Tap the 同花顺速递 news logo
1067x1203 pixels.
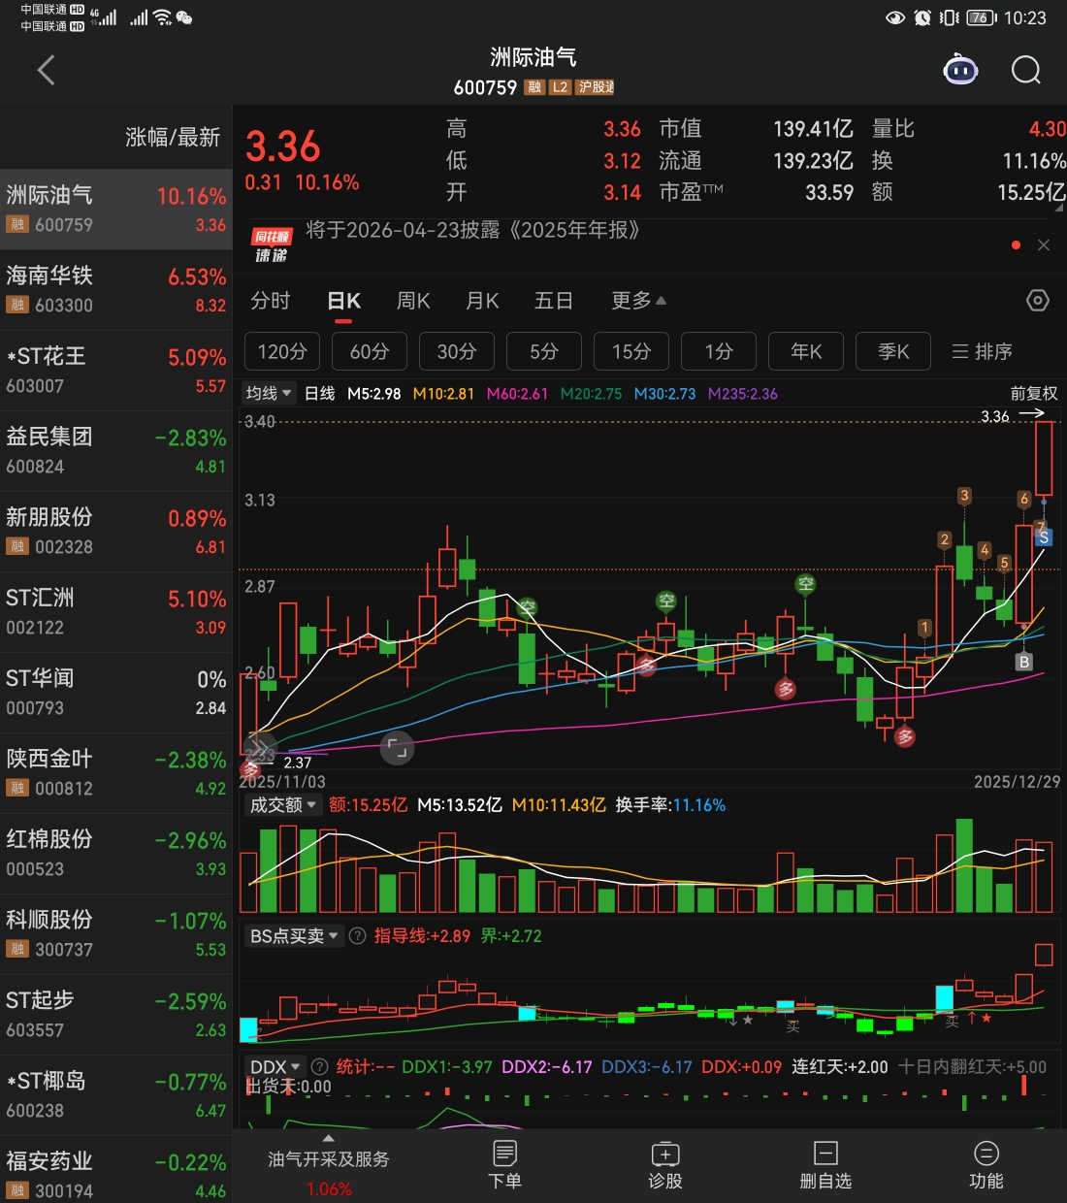coord(272,245)
